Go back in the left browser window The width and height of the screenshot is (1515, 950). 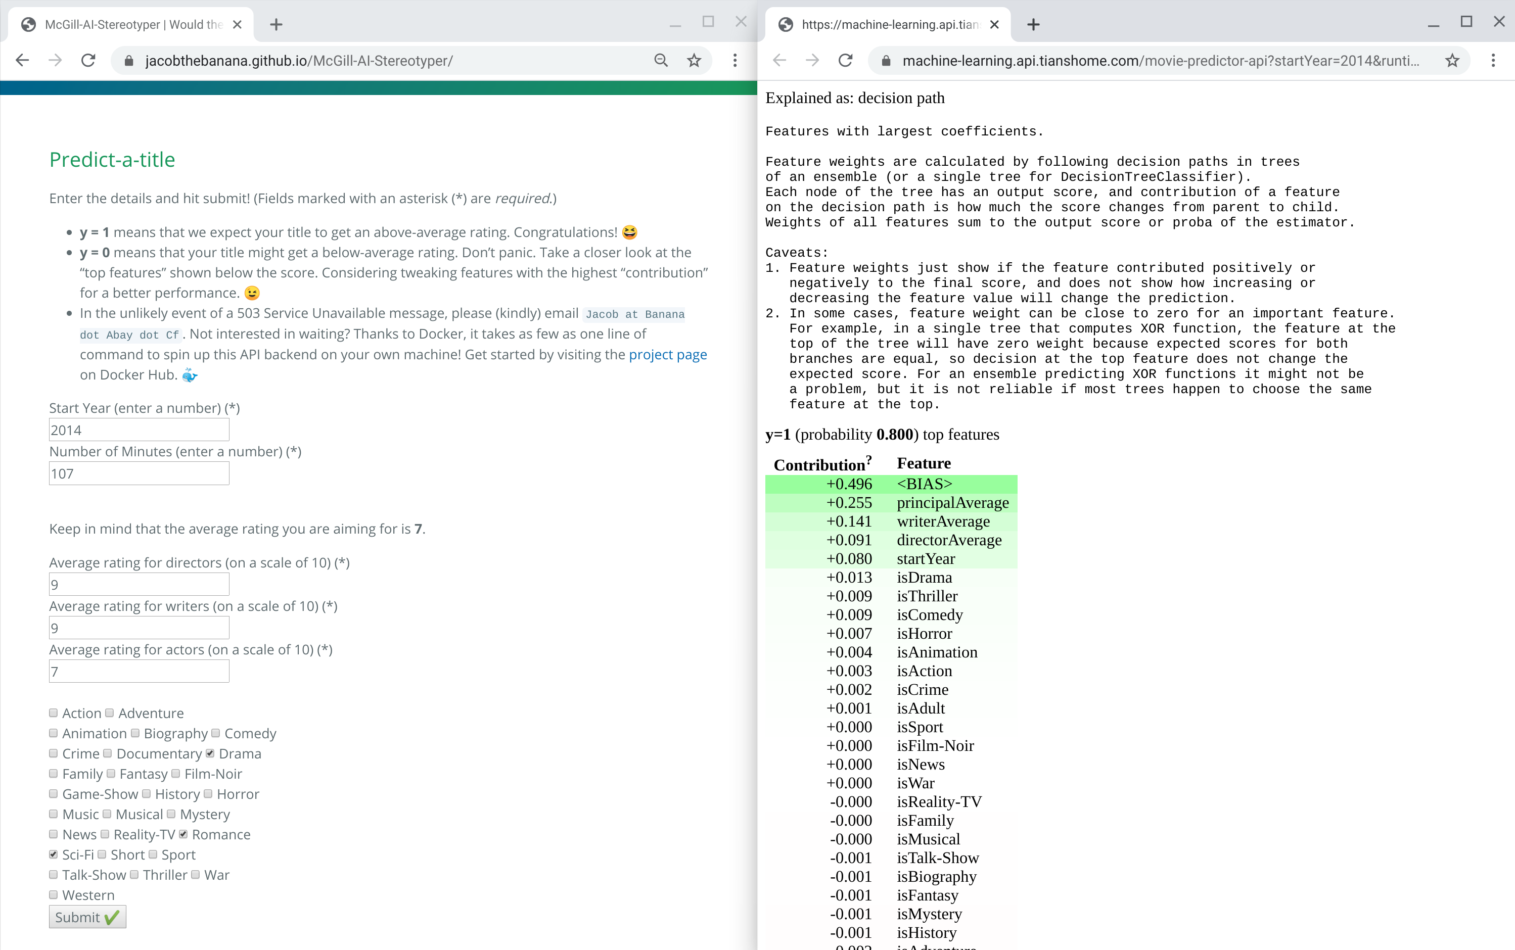click(23, 60)
